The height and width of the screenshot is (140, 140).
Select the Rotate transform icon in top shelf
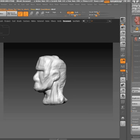[x=42, y=14]
